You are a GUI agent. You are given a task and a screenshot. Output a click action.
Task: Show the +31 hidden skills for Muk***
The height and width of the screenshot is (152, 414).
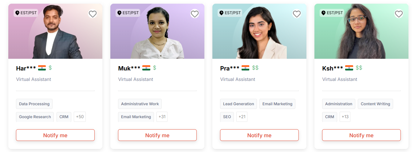pyautogui.click(x=162, y=117)
